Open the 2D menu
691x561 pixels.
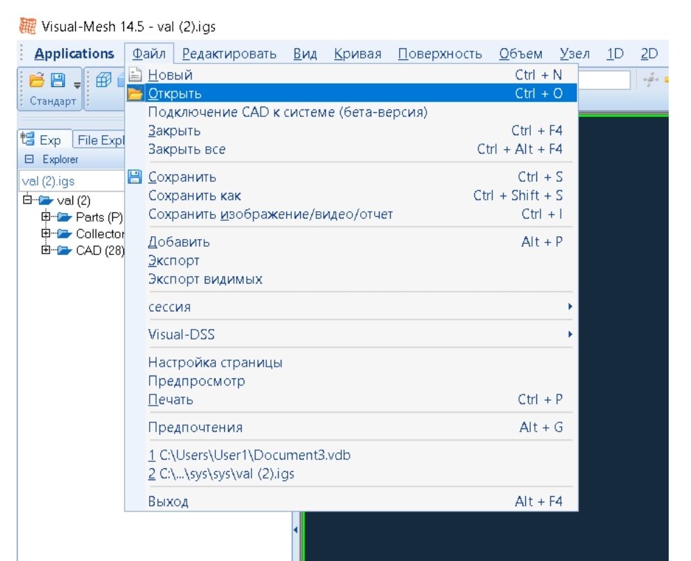pos(649,54)
